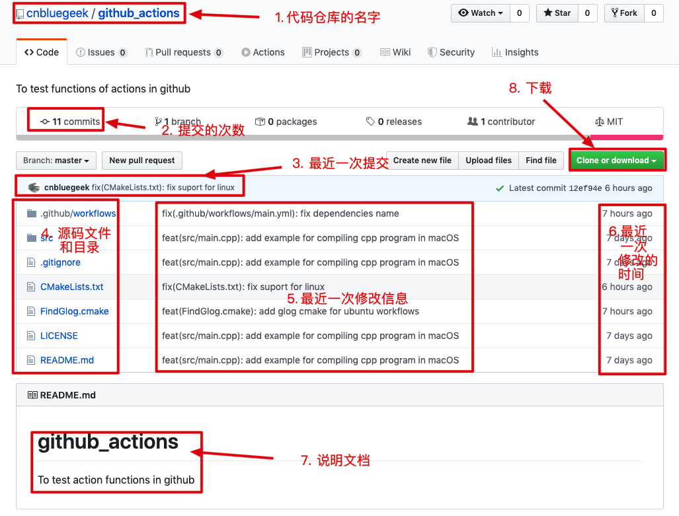Click the packages box icon
The width and height of the screenshot is (679, 516).
260,122
